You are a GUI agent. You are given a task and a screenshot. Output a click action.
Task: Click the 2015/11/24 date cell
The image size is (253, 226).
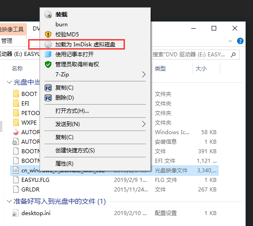click(x=131, y=189)
